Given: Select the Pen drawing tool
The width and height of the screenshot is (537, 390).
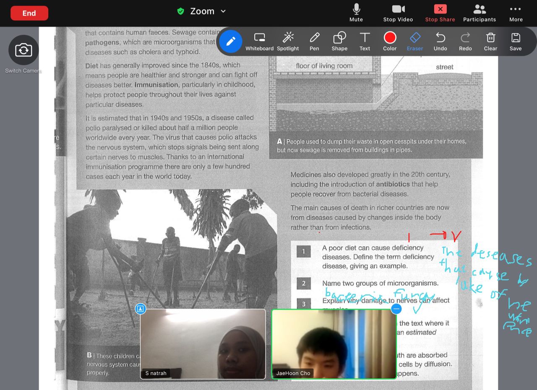Looking at the screenshot, I should pyautogui.click(x=314, y=41).
